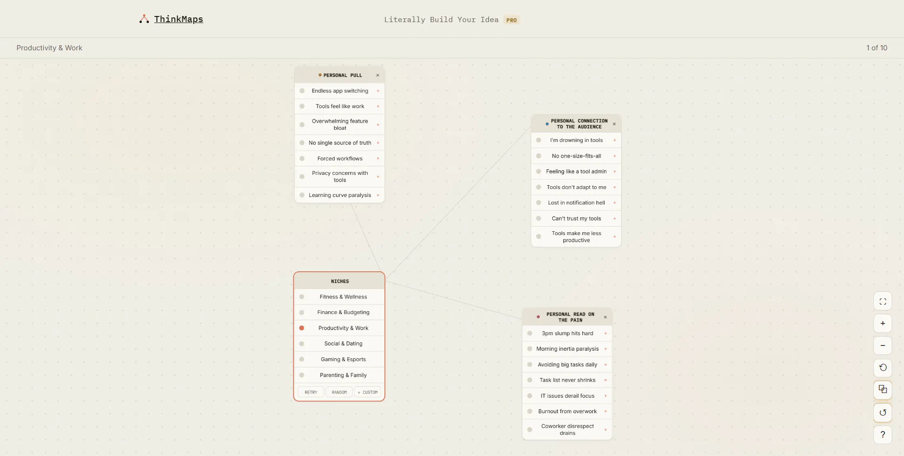This screenshot has width=904, height=456.
Task: Click the Feeling like a tool admin plus
Action: [614, 172]
